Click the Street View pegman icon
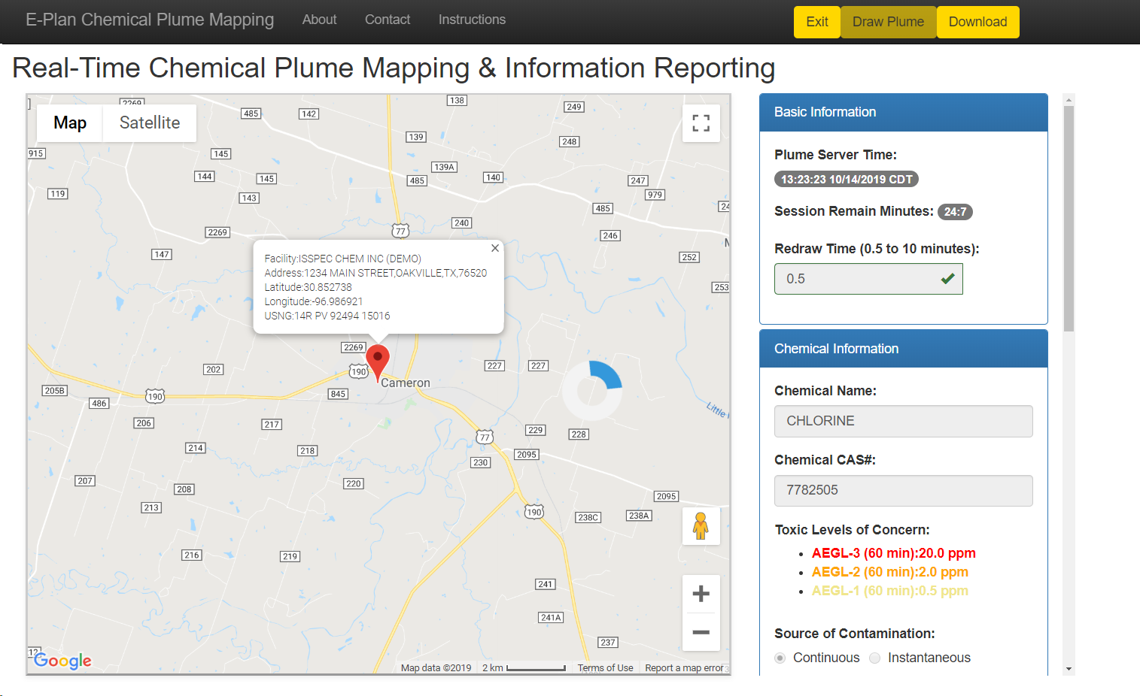The height and width of the screenshot is (696, 1140). point(701,525)
